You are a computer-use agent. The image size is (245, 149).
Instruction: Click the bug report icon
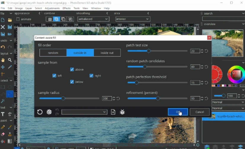[122, 112]
